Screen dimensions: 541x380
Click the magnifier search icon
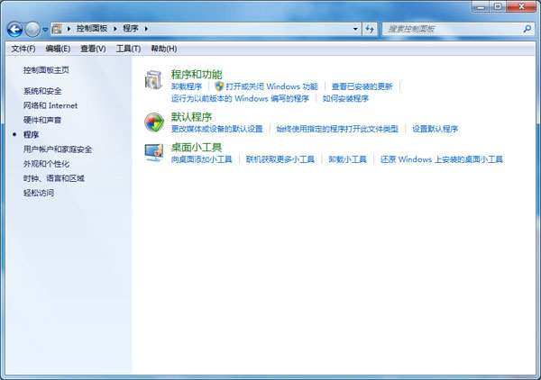527,29
